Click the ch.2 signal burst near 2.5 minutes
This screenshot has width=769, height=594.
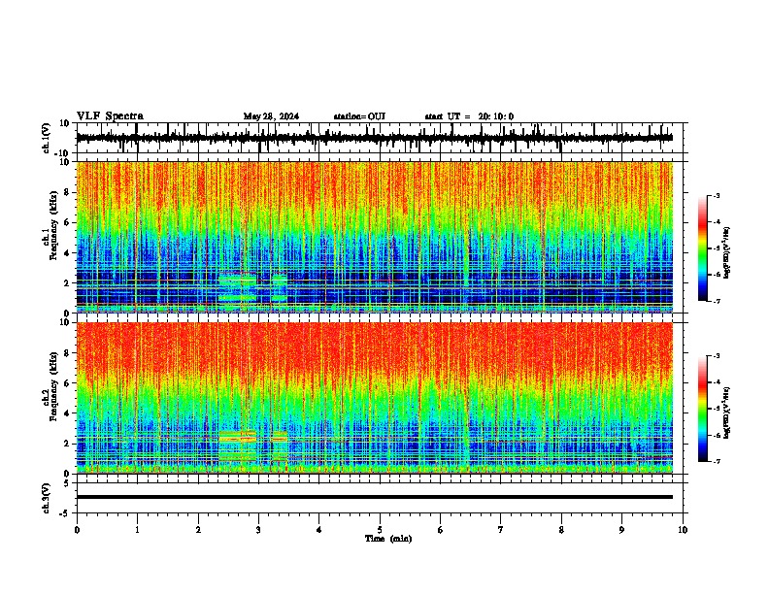[x=237, y=445]
